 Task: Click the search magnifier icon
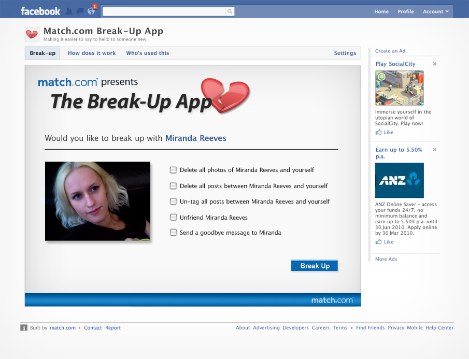point(230,11)
